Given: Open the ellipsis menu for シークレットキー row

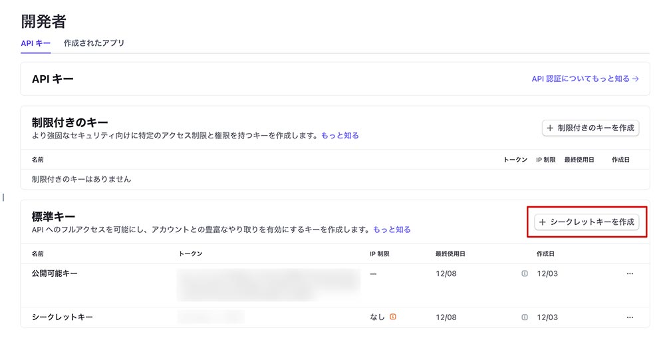Looking at the screenshot, I should pos(630,317).
